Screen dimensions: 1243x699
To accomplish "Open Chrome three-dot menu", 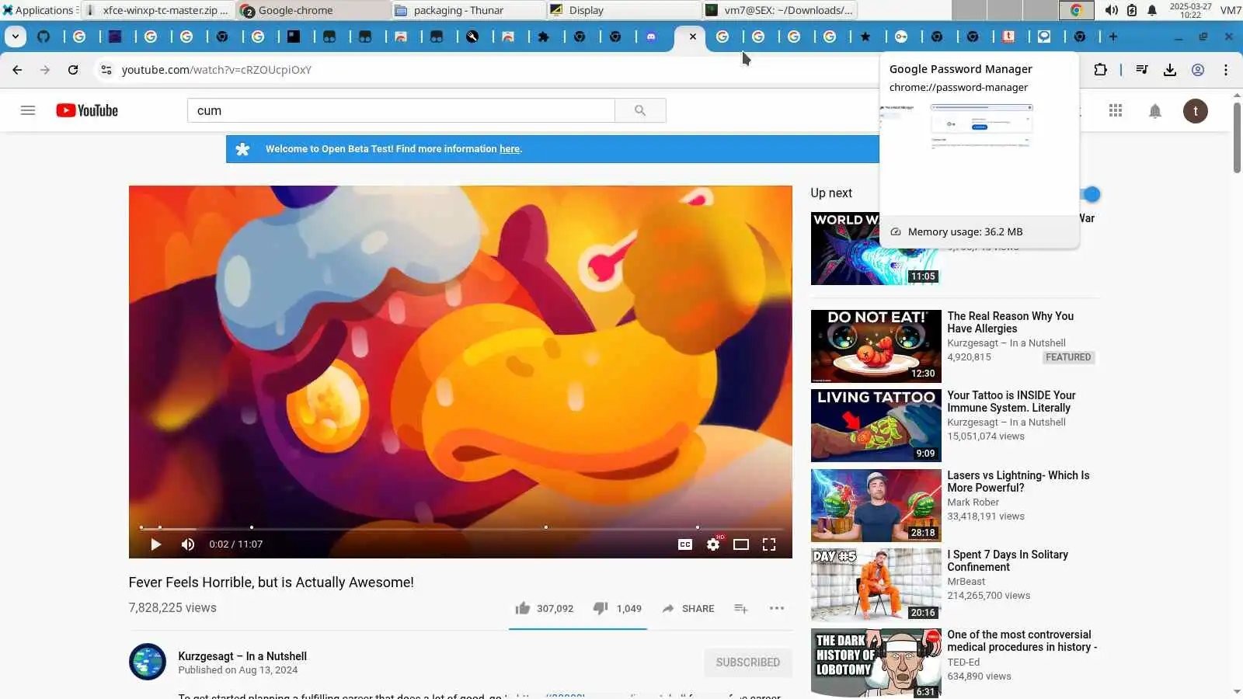I will [x=1226, y=70].
